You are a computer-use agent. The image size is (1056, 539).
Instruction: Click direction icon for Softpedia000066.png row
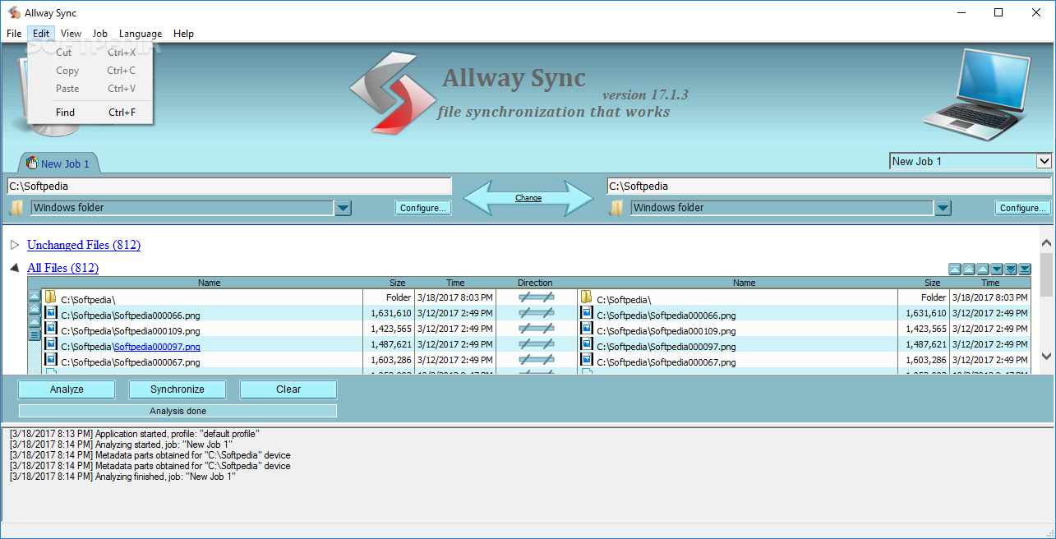click(x=536, y=313)
